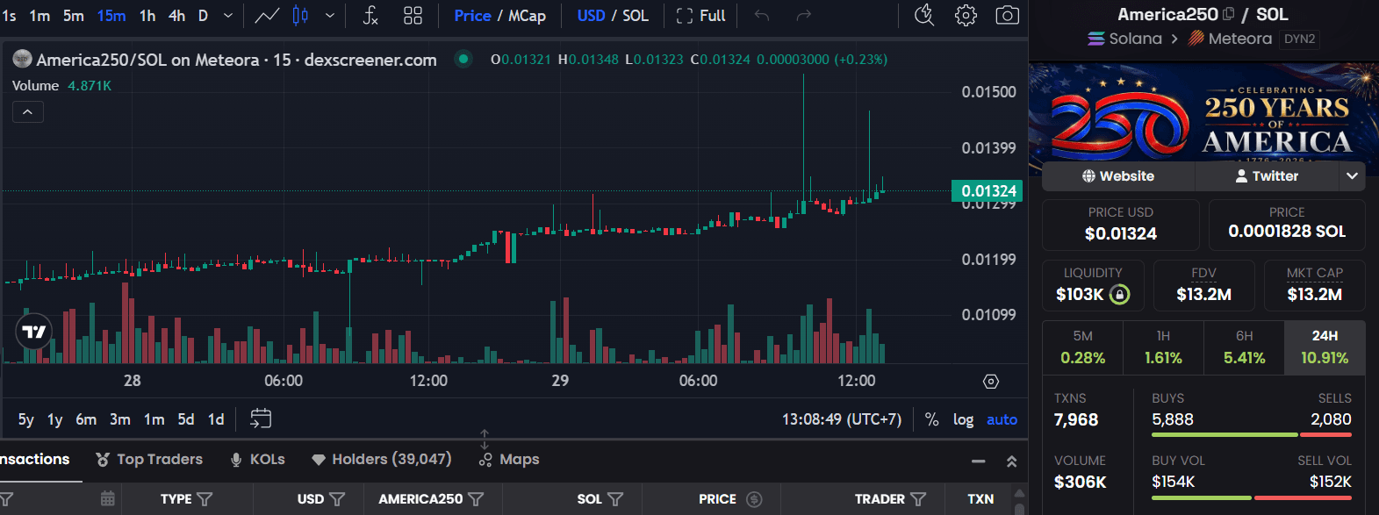This screenshot has height=515, width=1379.
Task: Select the 6H change tab
Action: click(1244, 347)
